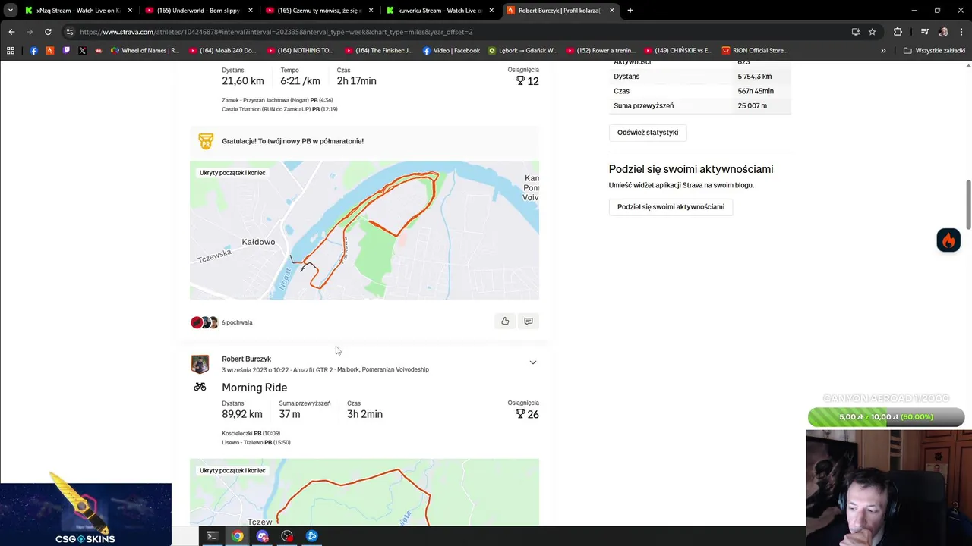The image size is (972, 546).
Task: Open the terminal icon in the taskbar
Action: point(212,536)
